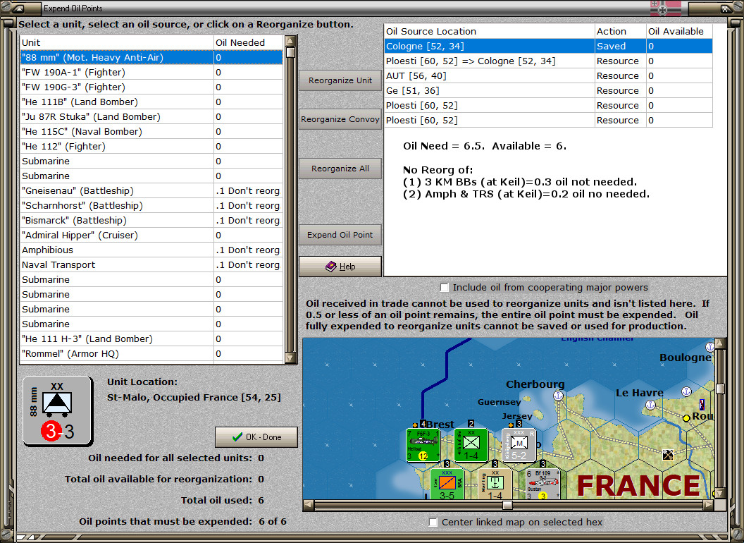The width and height of the screenshot is (744, 543).
Task: Click the unit list scroll up arrow
Action: click(x=290, y=40)
